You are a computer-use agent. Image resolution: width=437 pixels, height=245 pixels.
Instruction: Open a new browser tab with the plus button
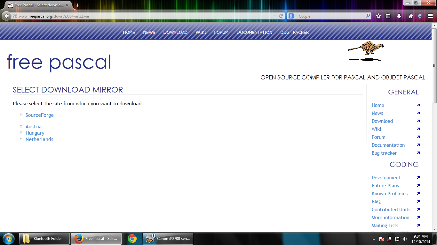(x=77, y=5)
